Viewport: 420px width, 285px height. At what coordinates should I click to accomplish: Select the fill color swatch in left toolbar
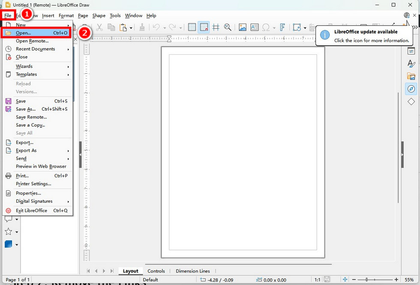tap(9, 244)
